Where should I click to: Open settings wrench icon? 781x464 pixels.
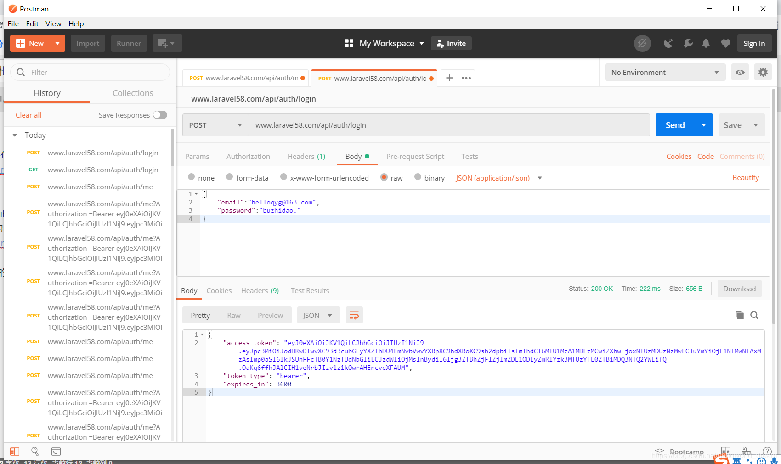688,43
